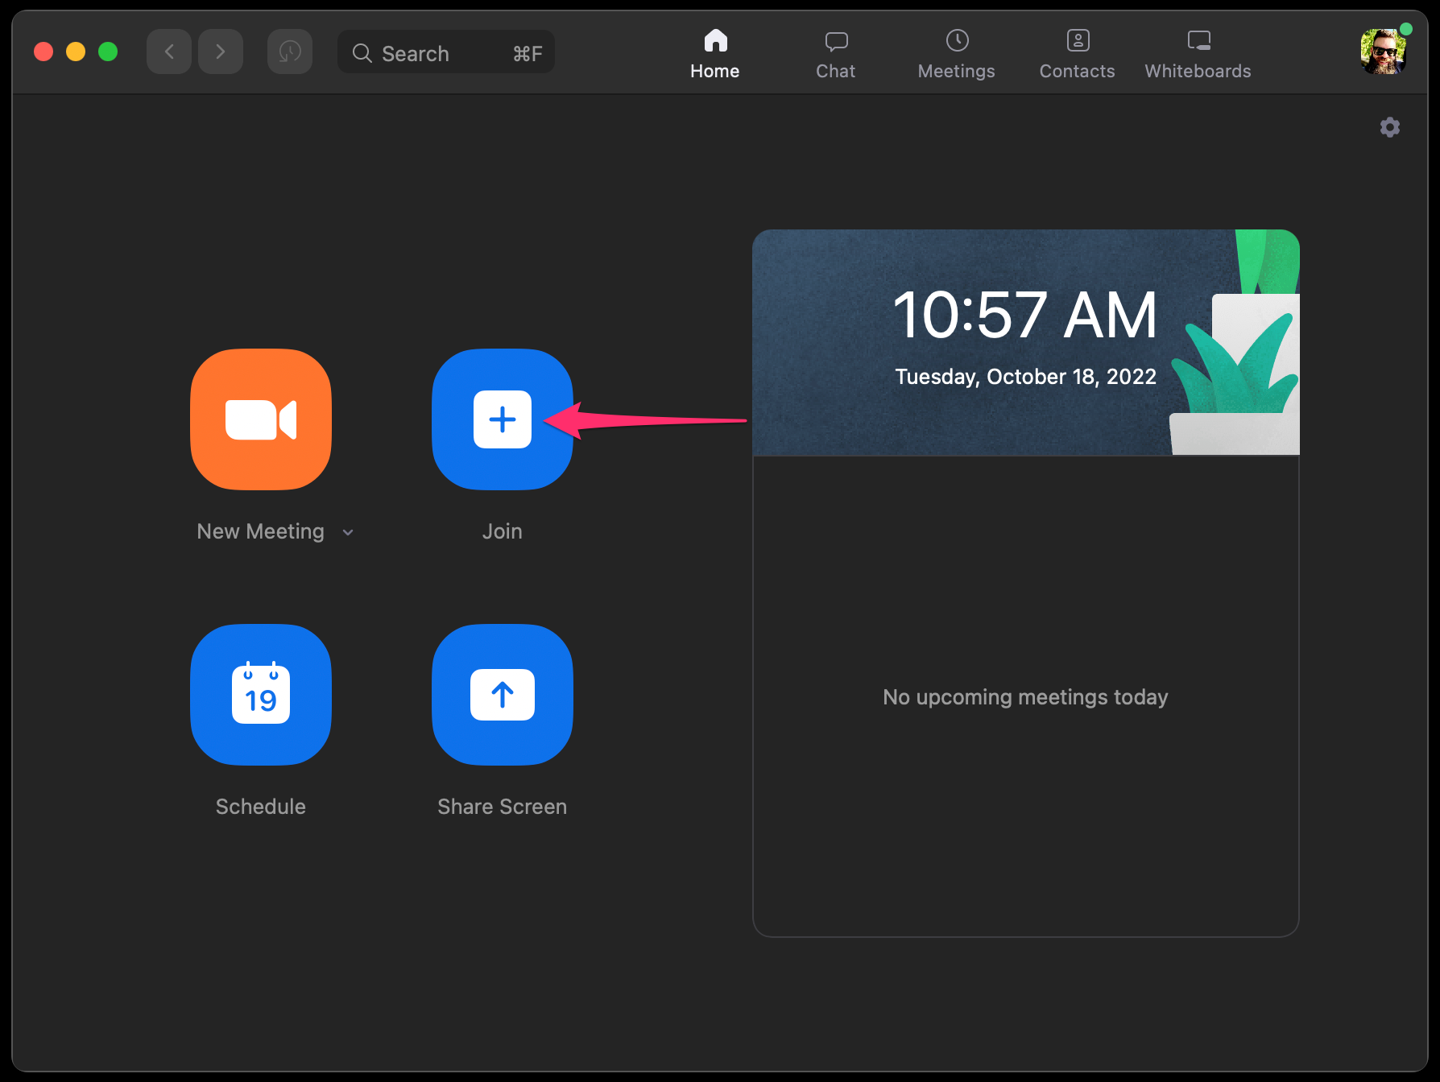Click the Share Screen text label
Viewport: 1440px width, 1082px height.
(x=503, y=807)
